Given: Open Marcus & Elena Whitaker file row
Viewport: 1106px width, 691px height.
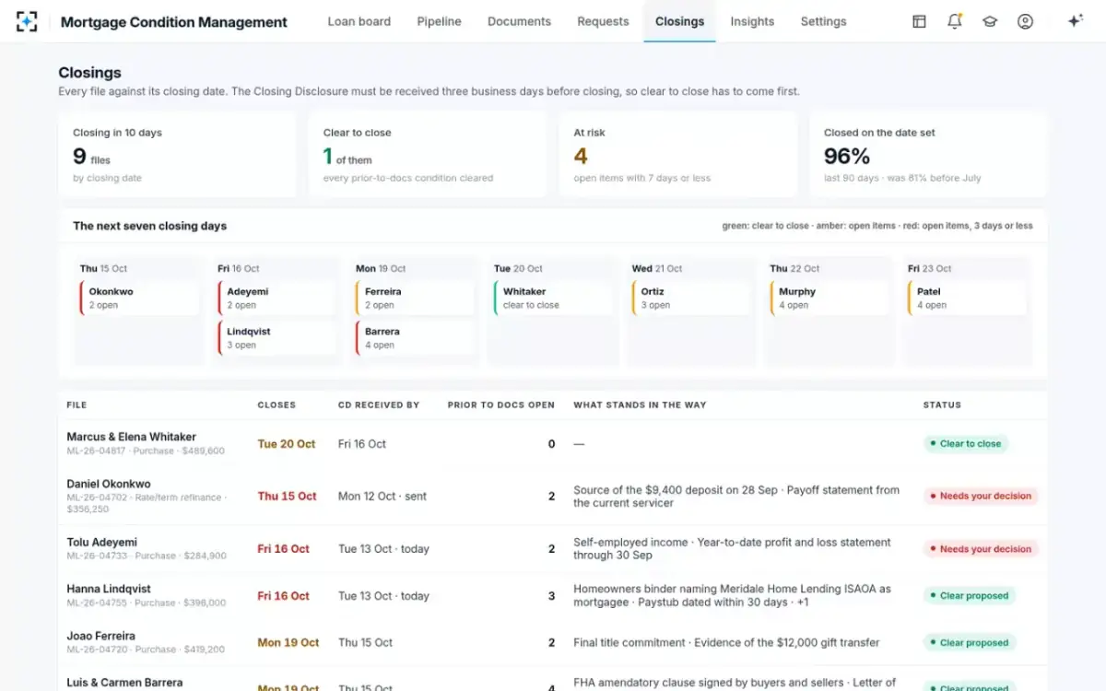Looking at the screenshot, I should click(x=552, y=443).
